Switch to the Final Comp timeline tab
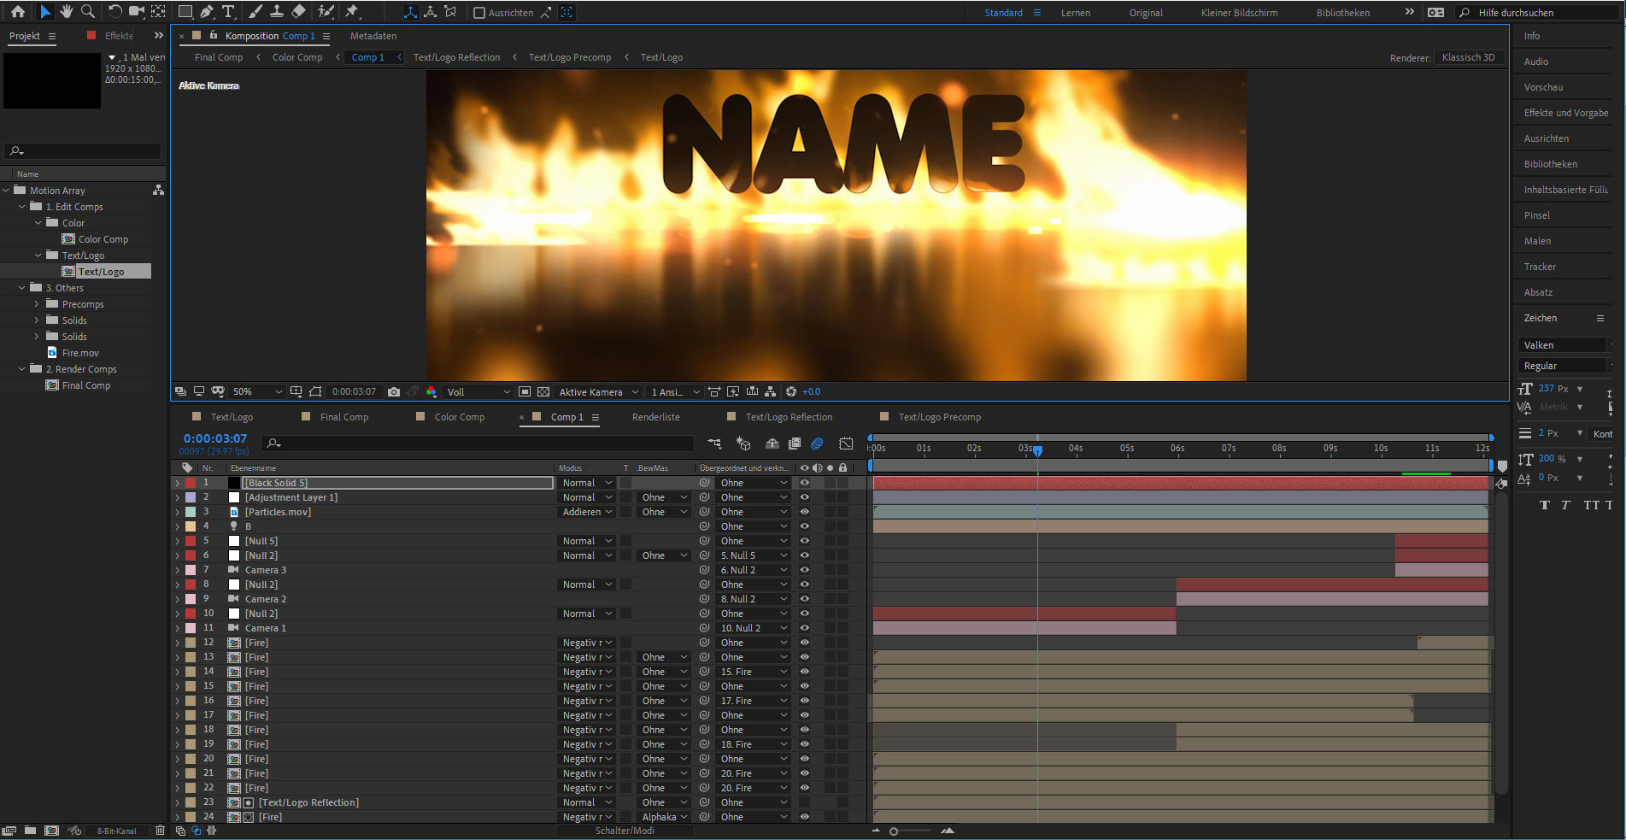The width and height of the screenshot is (1626, 840). point(343,417)
